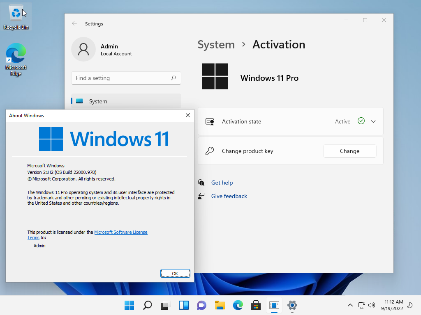Viewport: 421px width, 315px height.
Task: Open Task View on the taskbar
Action: (165, 305)
